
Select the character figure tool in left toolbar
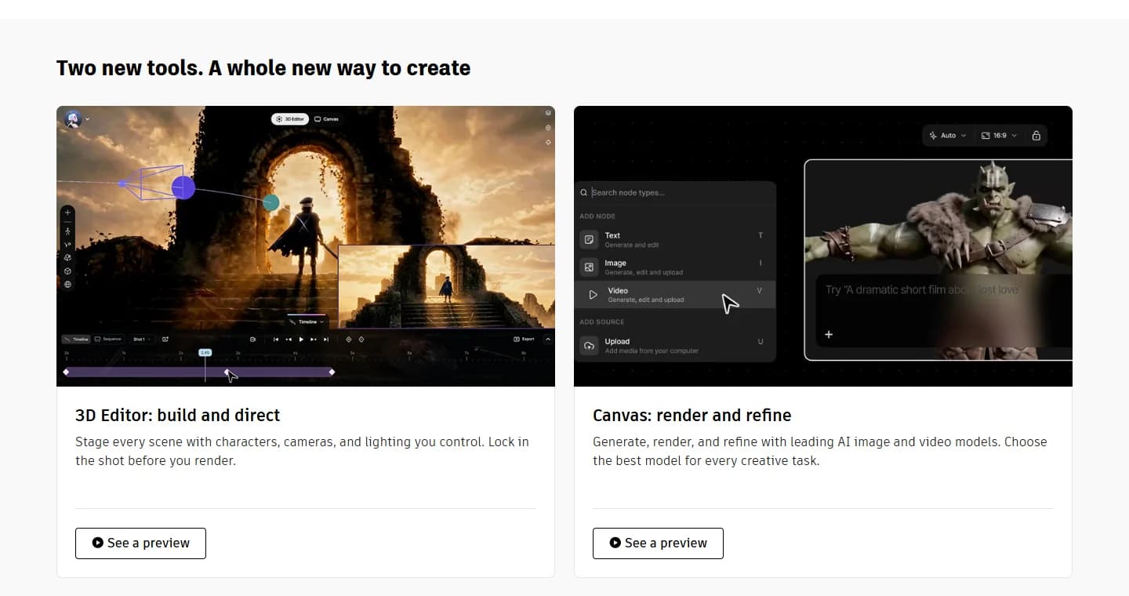[68, 231]
